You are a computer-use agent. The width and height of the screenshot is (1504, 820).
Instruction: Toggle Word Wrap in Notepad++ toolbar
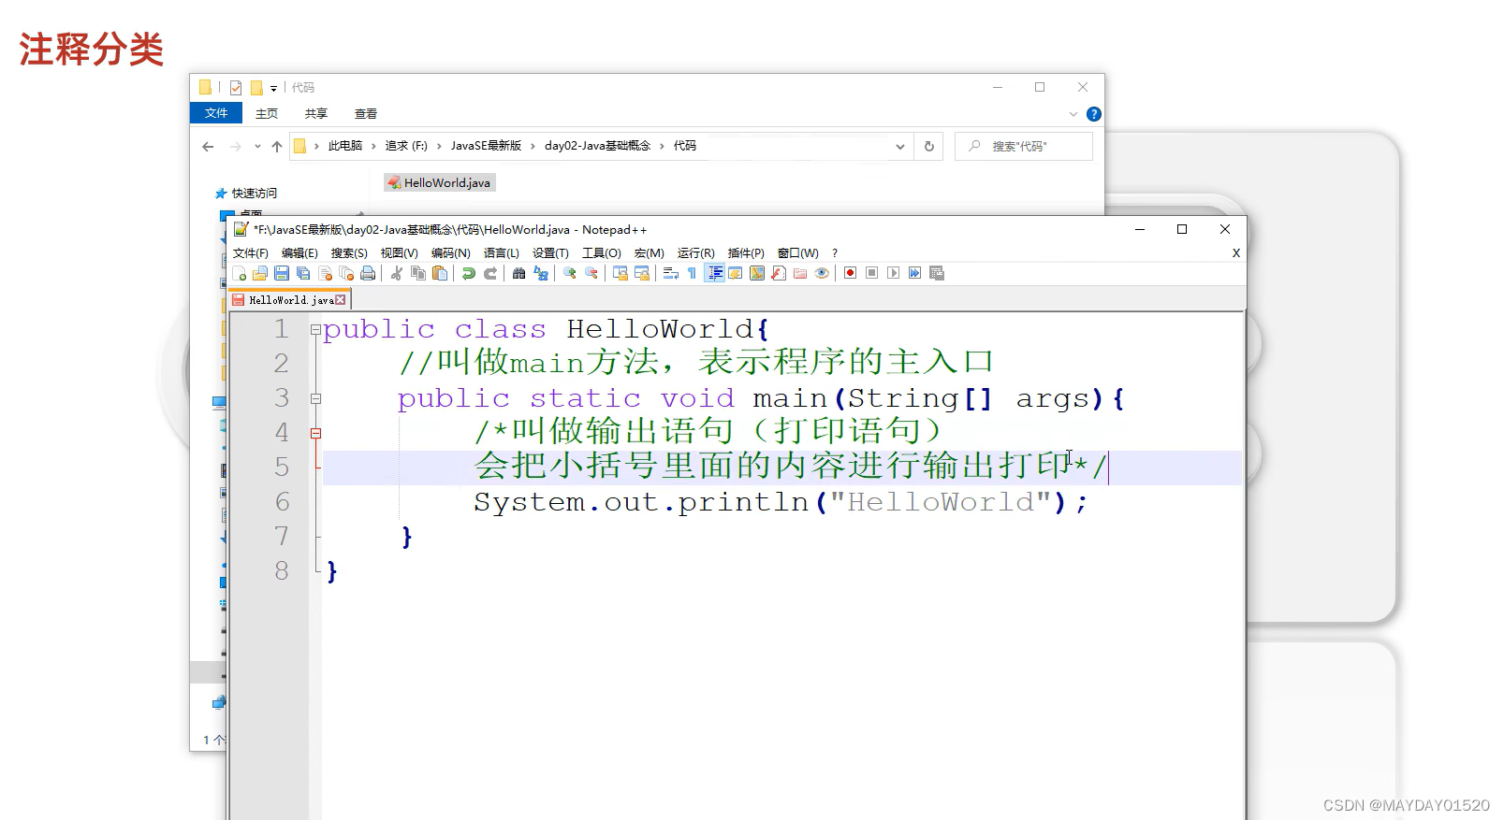click(671, 273)
